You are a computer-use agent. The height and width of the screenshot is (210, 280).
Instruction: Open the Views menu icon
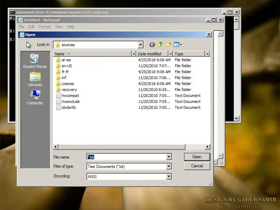tap(178, 44)
